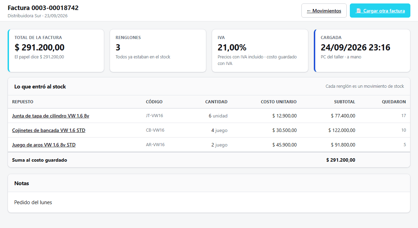Open Juego de aros VW 1.6 8v STD
Screen dimensions: 418x228
[x=44, y=145]
